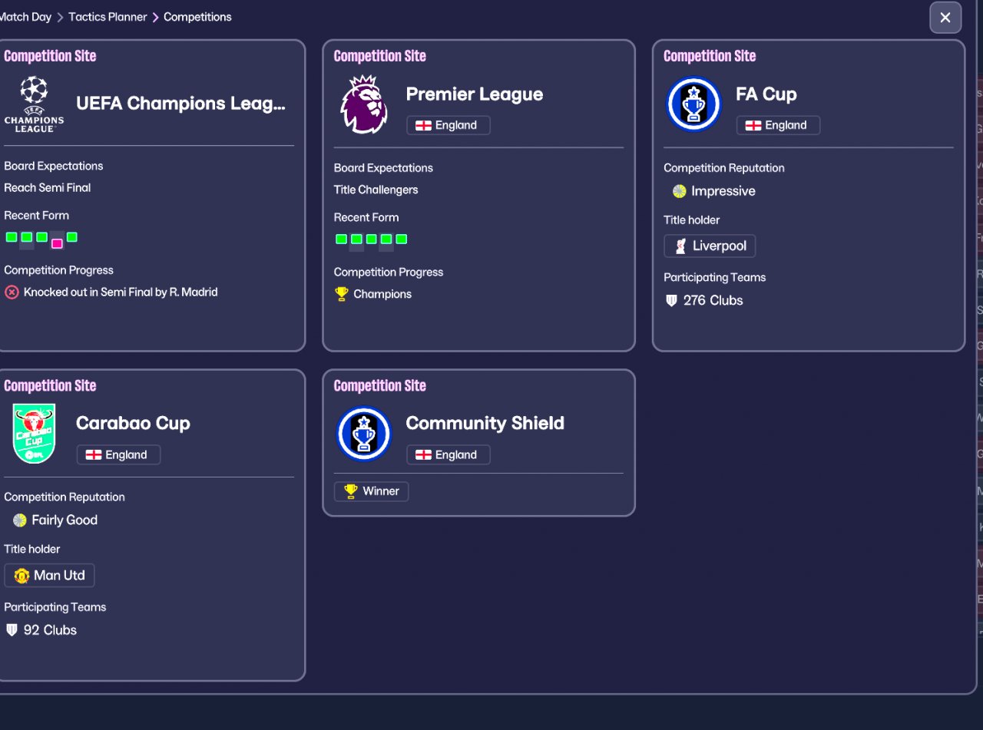Select the last green square in Premier League form
Image resolution: width=983 pixels, height=730 pixels.
[402, 239]
